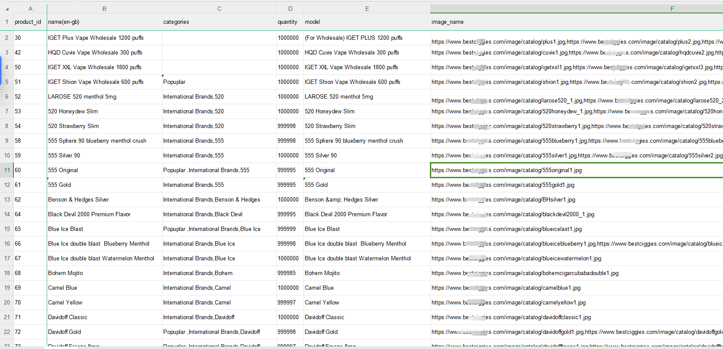Screen dimensions: 723x349
Task: Select categories cell 'International Brands,555' in row 10
Action: [x=219, y=155]
